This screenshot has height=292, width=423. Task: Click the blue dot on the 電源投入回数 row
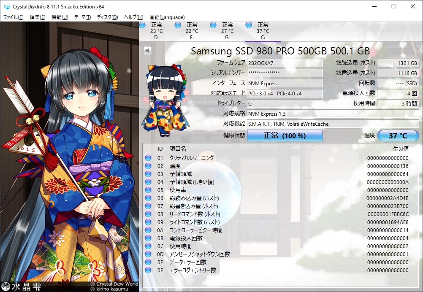click(147, 238)
